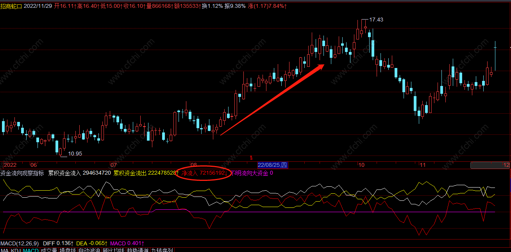Click the magenta MACD 0.401 value

click(x=128, y=243)
